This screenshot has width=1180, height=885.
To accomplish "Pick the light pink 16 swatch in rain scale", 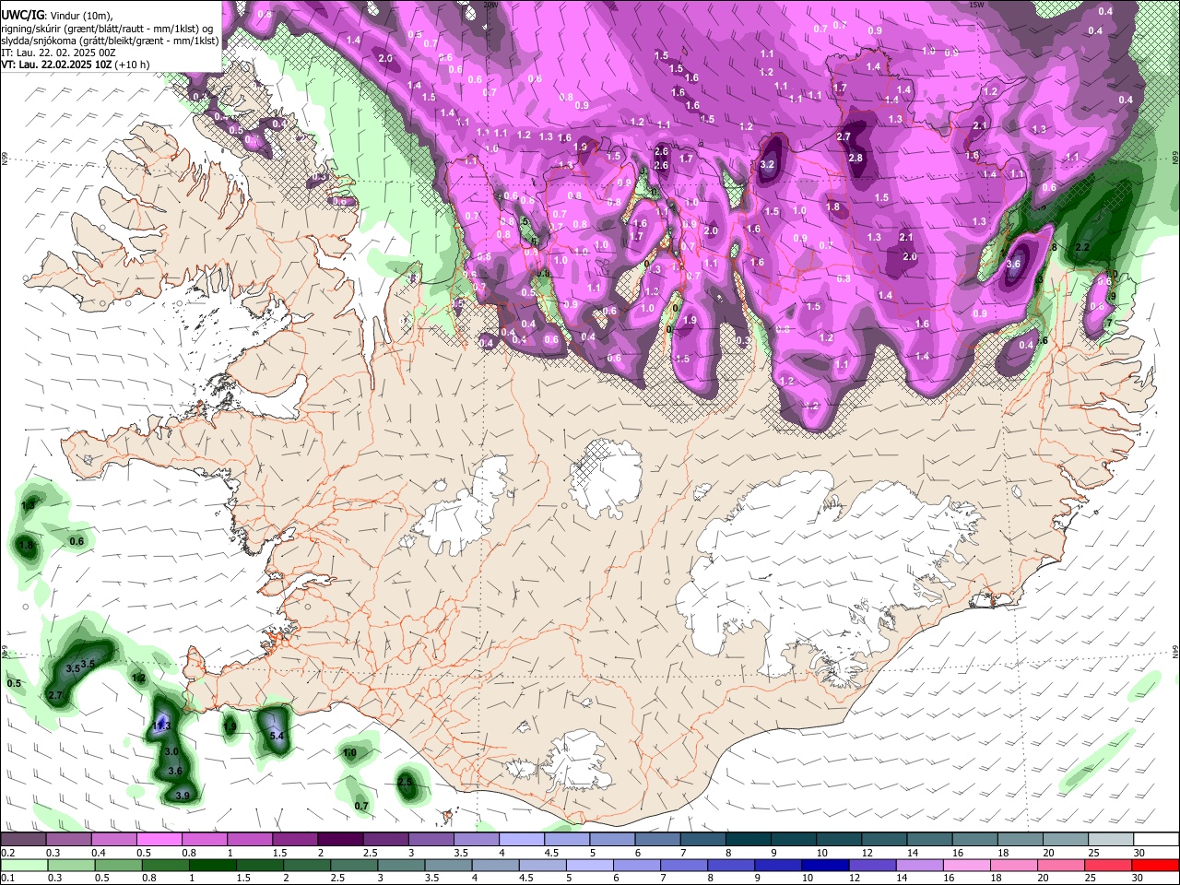I will tap(967, 865).
